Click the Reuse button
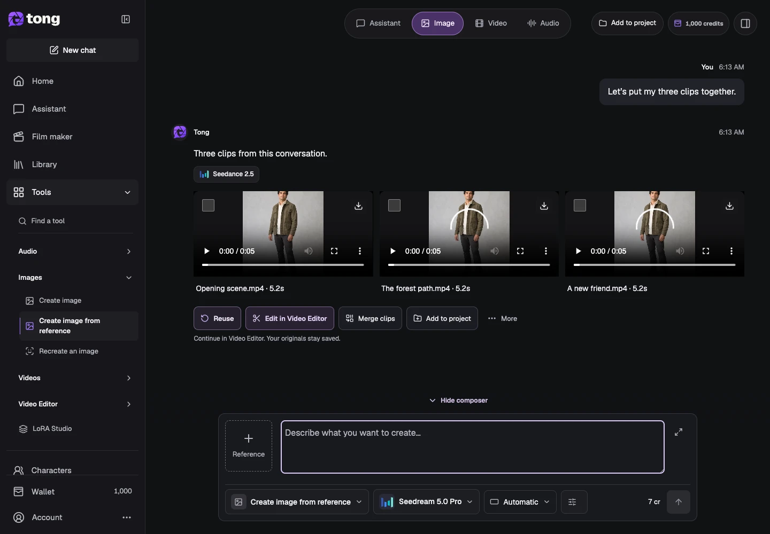The image size is (770, 534). (217, 319)
